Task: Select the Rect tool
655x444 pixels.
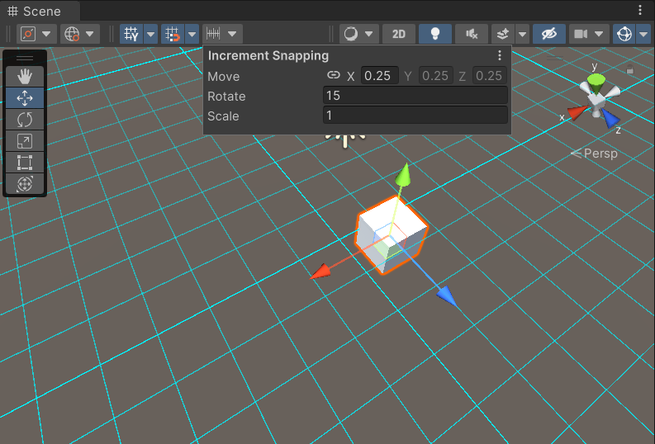Action: coord(25,163)
